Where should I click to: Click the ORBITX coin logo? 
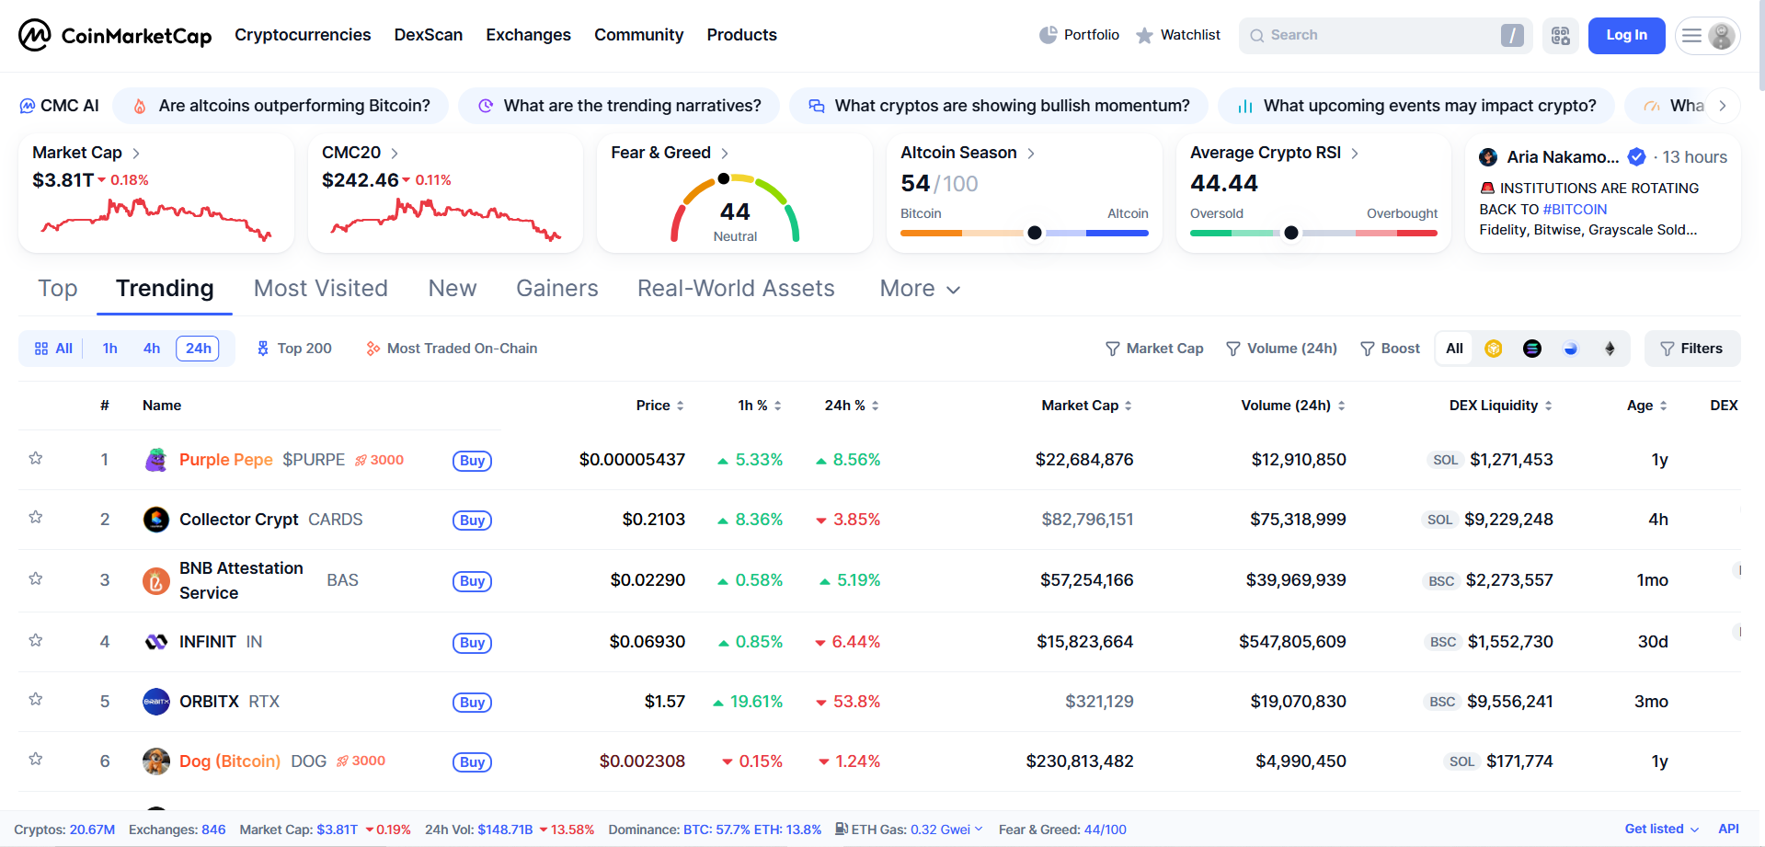point(156,702)
